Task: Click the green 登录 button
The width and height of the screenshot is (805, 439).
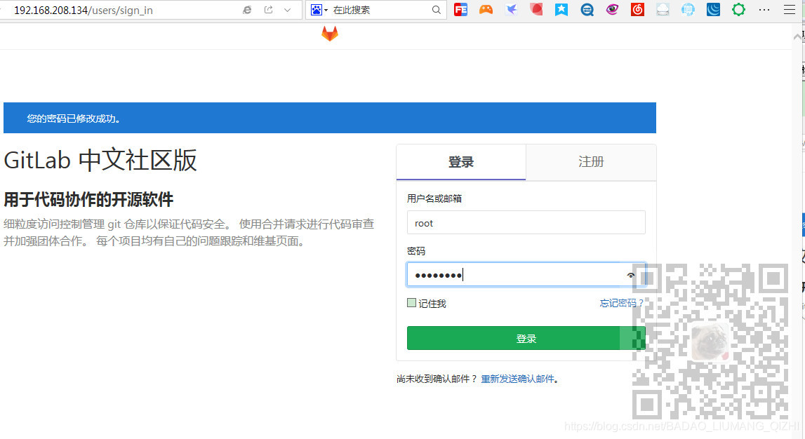Action: [526, 338]
